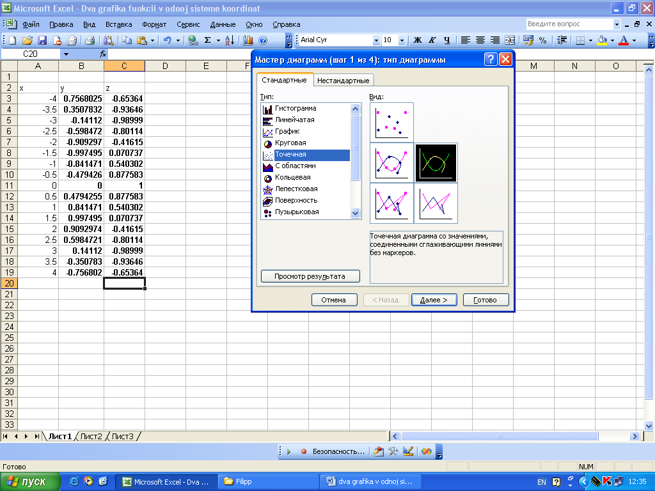This screenshot has height=491, width=655.
Task: Center cell text horizontally
Action: (480, 40)
